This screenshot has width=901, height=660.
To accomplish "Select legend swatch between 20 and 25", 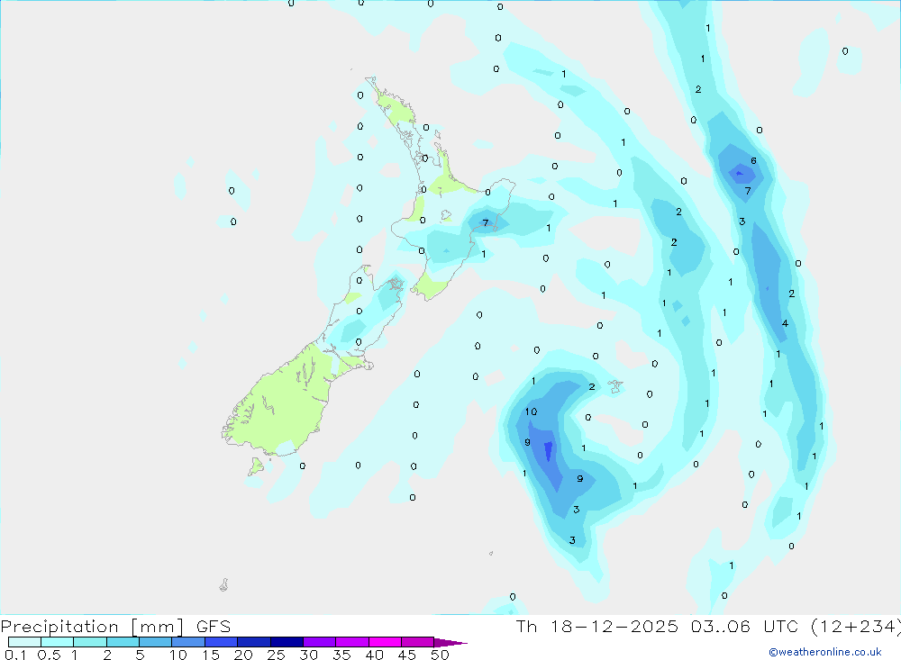I will tap(254, 642).
